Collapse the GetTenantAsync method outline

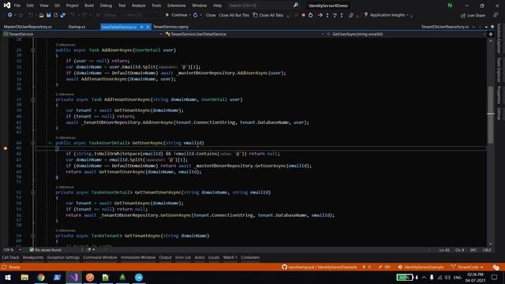point(33,236)
